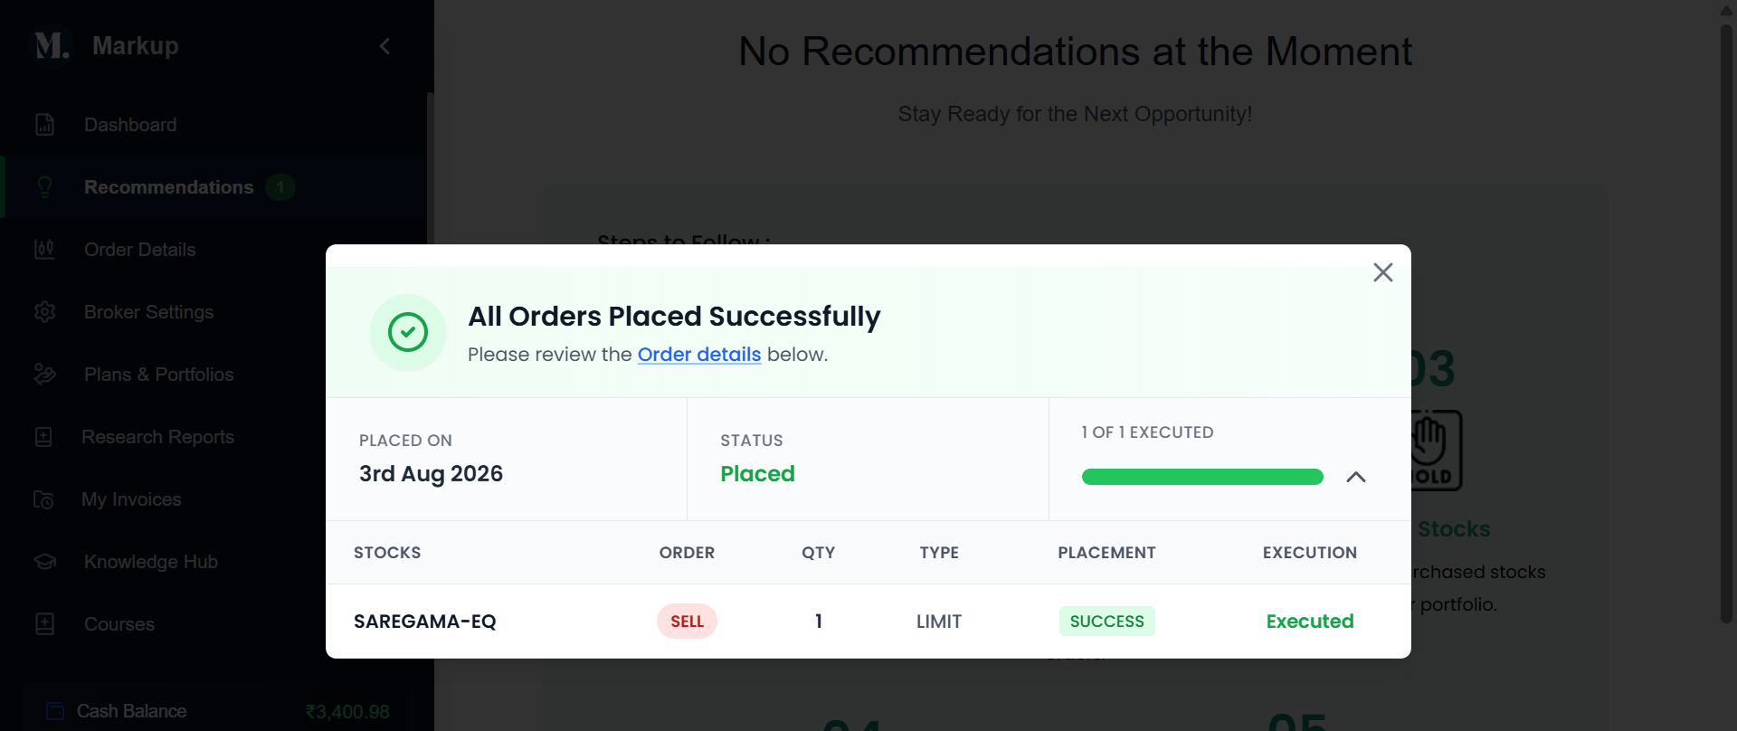Screen dimensions: 1737x731
Task: Go to Broker Settings menu item
Action: 149,312
